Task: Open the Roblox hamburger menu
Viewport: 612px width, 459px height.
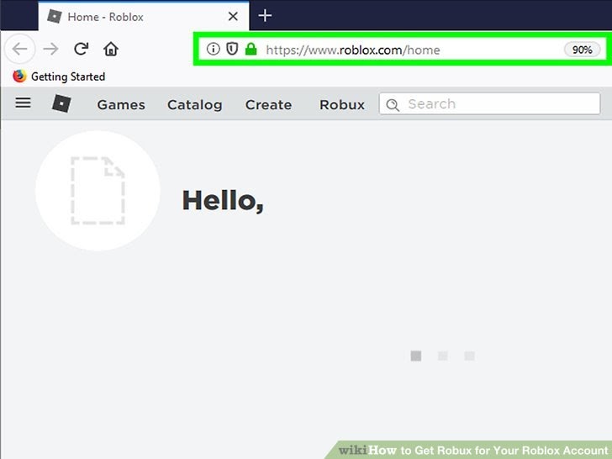Action: click(x=23, y=103)
